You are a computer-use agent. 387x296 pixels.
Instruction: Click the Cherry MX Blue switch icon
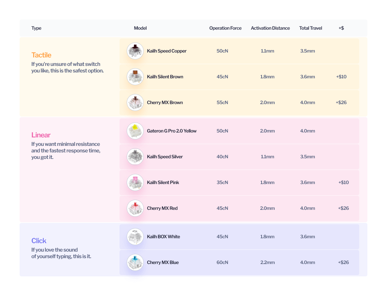click(135, 262)
